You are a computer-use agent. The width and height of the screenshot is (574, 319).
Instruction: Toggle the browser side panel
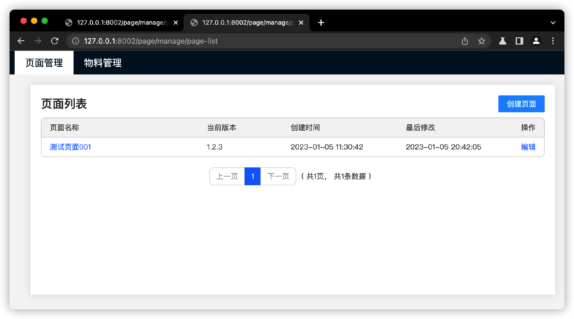[519, 41]
